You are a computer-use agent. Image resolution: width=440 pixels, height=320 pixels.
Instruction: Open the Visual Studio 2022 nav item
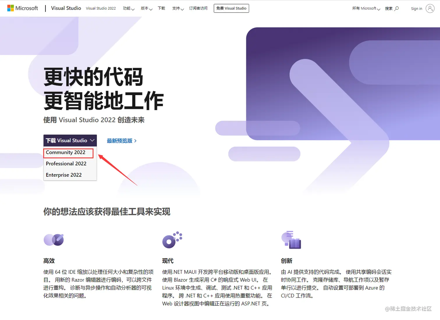click(x=101, y=8)
